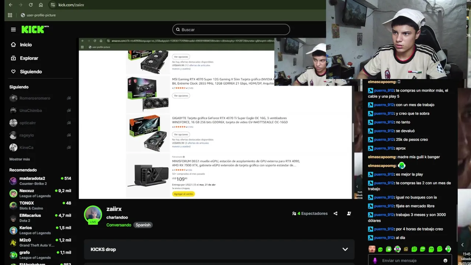Open ElMacarius recommended channel
The width and height of the screenshot is (471, 265).
click(40, 218)
